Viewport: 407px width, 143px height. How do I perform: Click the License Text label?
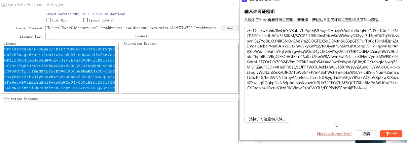pos(31,36)
